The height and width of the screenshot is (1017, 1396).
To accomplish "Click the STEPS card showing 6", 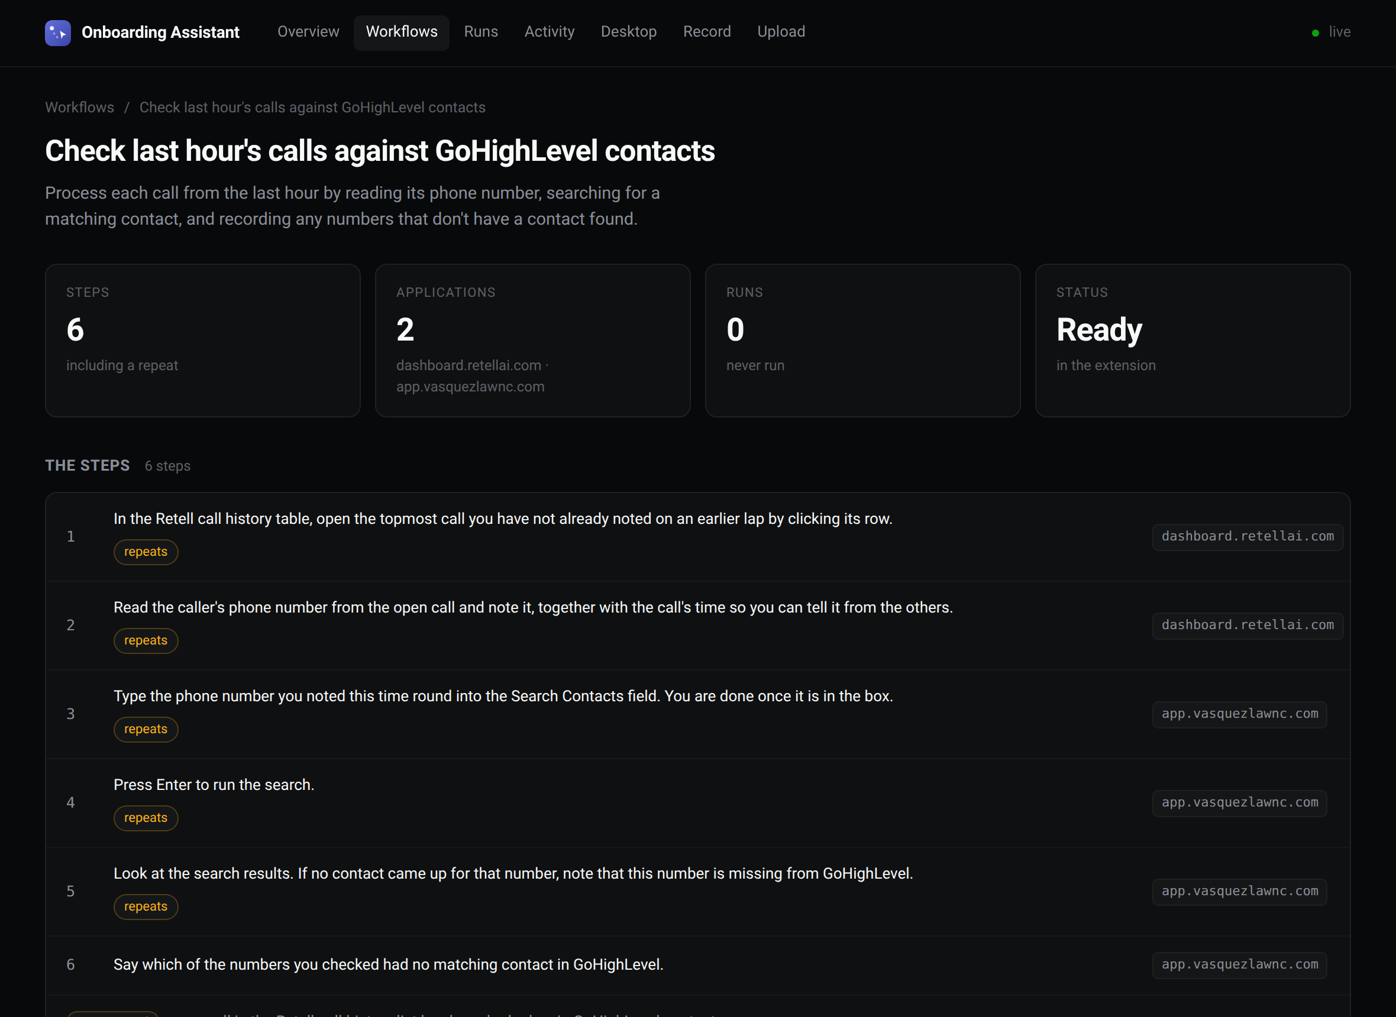I will (202, 341).
